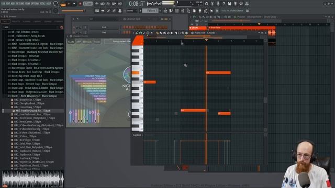The image size is (335, 188).
Task: Open the OPTIONS menu
Action: pyautogui.click(x=35, y=4)
